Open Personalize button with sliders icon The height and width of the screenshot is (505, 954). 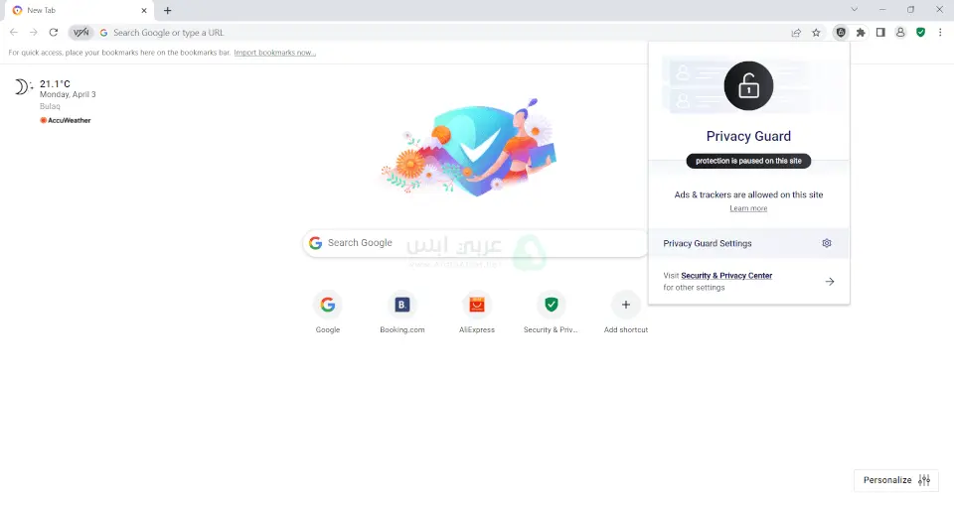(x=895, y=480)
